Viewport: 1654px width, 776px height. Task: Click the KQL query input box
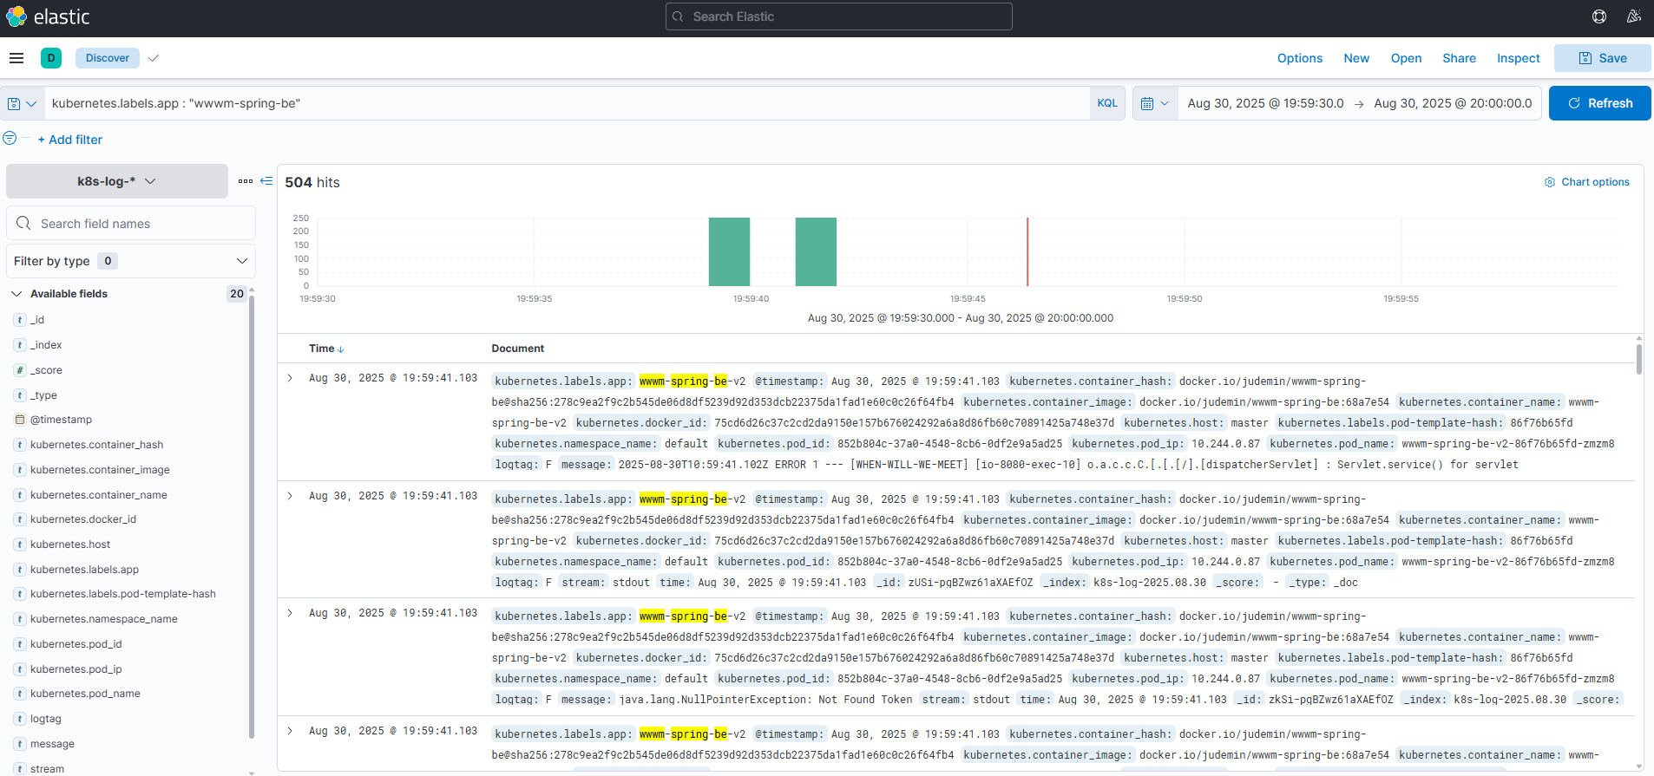568,103
